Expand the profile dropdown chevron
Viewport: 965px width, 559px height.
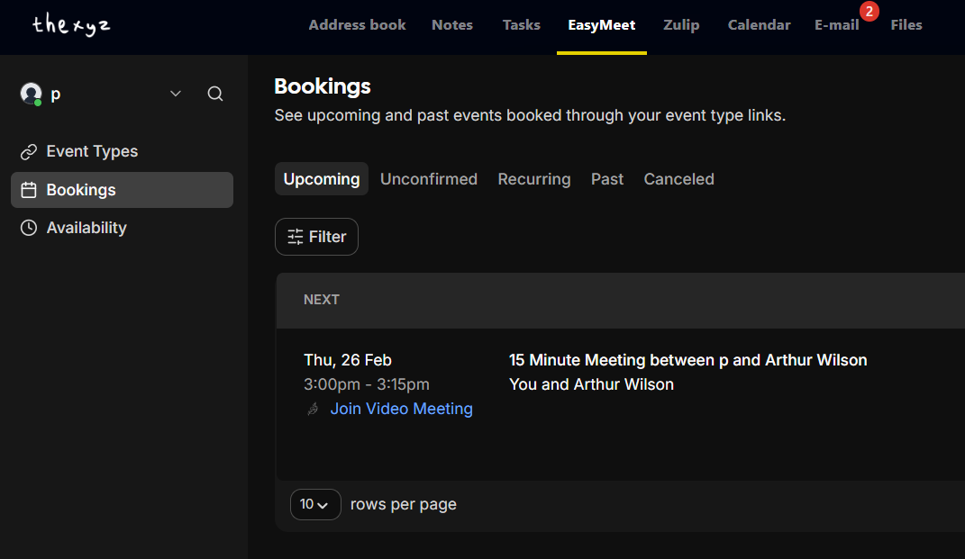175,93
